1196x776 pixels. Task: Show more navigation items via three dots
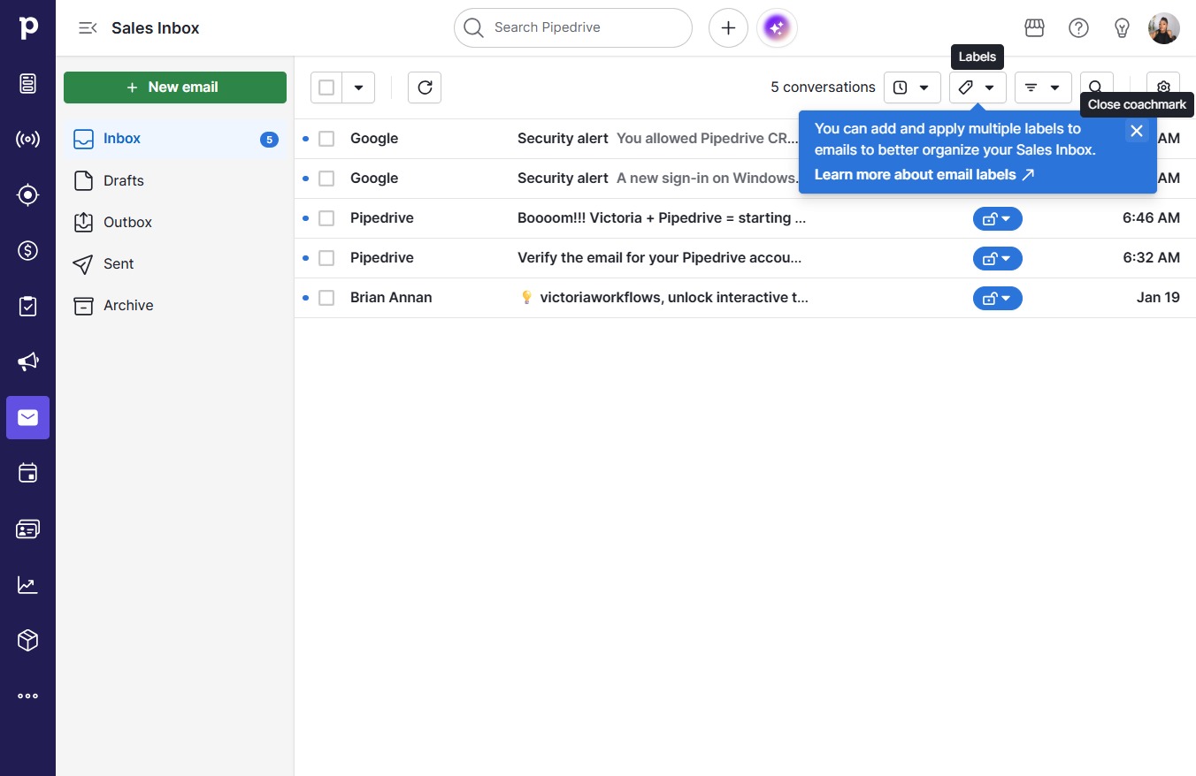coord(27,696)
